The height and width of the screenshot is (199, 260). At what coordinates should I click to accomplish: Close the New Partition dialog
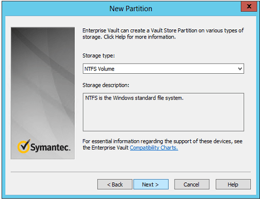249,6
